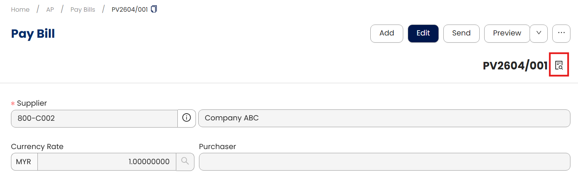Navigate to AP breadcrumb

pos(50,9)
